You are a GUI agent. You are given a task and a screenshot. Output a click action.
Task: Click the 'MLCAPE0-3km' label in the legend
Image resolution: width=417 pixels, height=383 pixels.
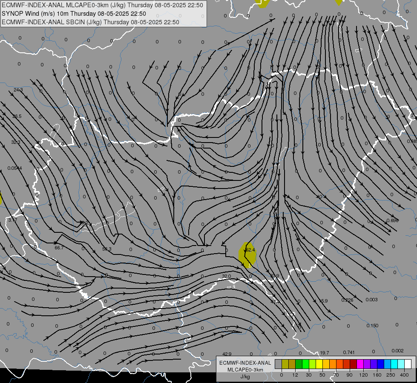(x=245, y=370)
